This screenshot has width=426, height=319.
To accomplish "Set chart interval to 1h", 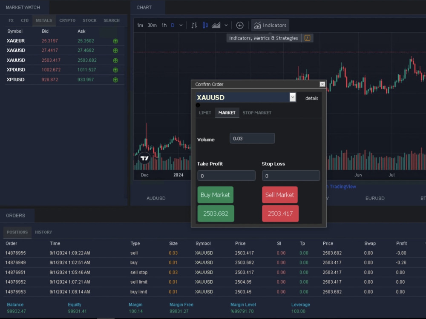I will pyautogui.click(x=164, y=26).
